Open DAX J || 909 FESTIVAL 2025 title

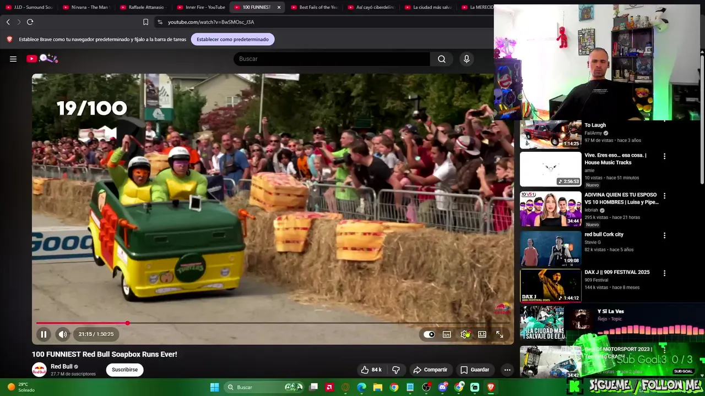pos(617,272)
